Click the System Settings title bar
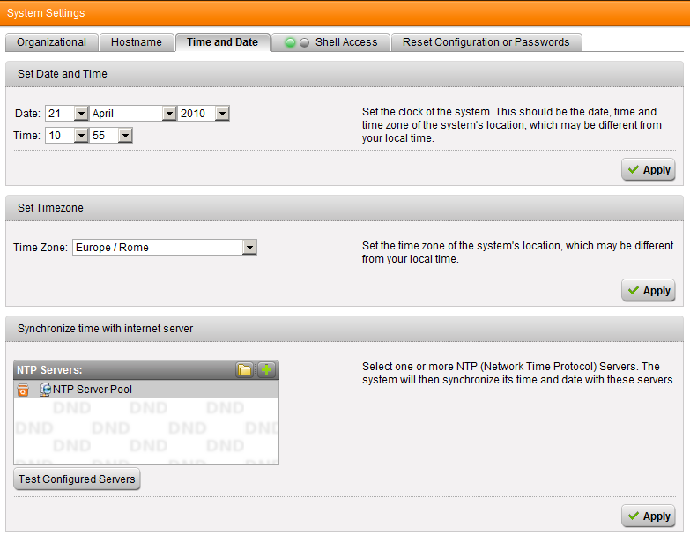The image size is (690, 535). 345,12
